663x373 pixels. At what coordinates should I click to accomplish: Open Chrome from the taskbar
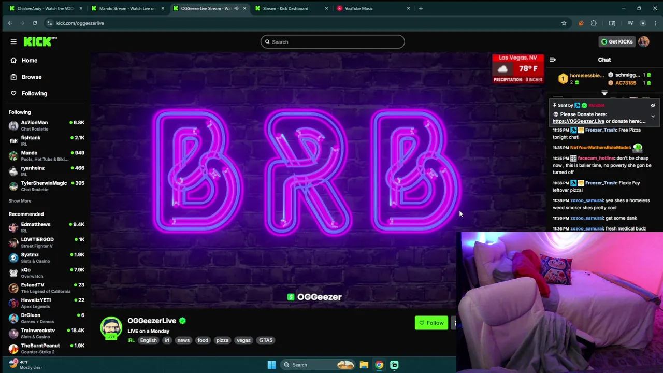379,365
